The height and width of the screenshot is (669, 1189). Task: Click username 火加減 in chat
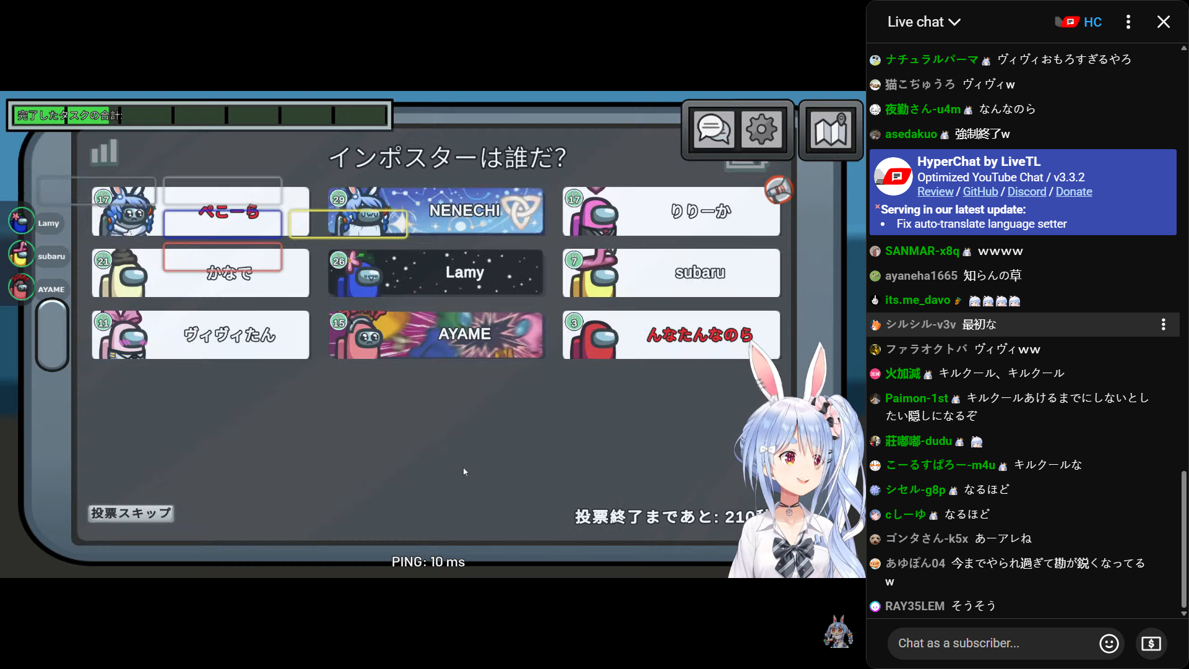[903, 374]
